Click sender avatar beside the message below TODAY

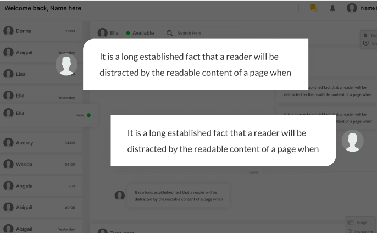(x=119, y=196)
